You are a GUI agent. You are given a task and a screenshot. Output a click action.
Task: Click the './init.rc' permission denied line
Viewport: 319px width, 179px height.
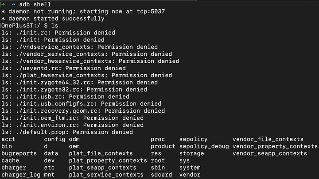(x=58, y=33)
